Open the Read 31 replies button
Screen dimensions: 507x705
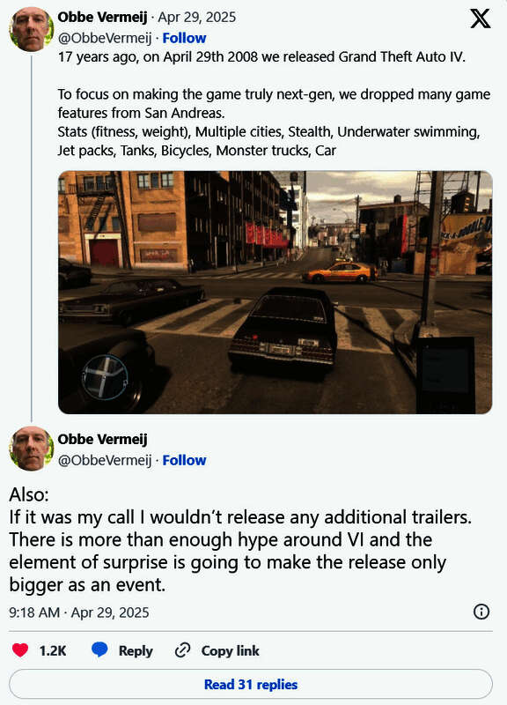point(251,685)
